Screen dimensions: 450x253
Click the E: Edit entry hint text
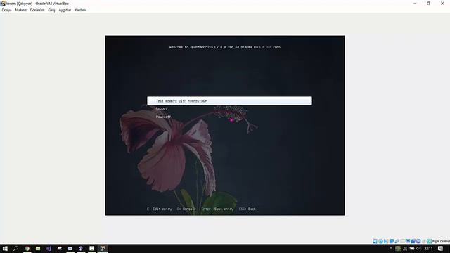(x=160, y=209)
